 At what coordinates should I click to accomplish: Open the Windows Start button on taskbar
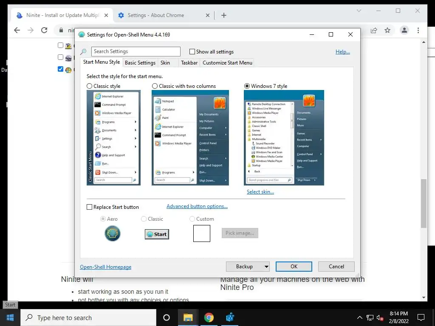click(x=10, y=318)
